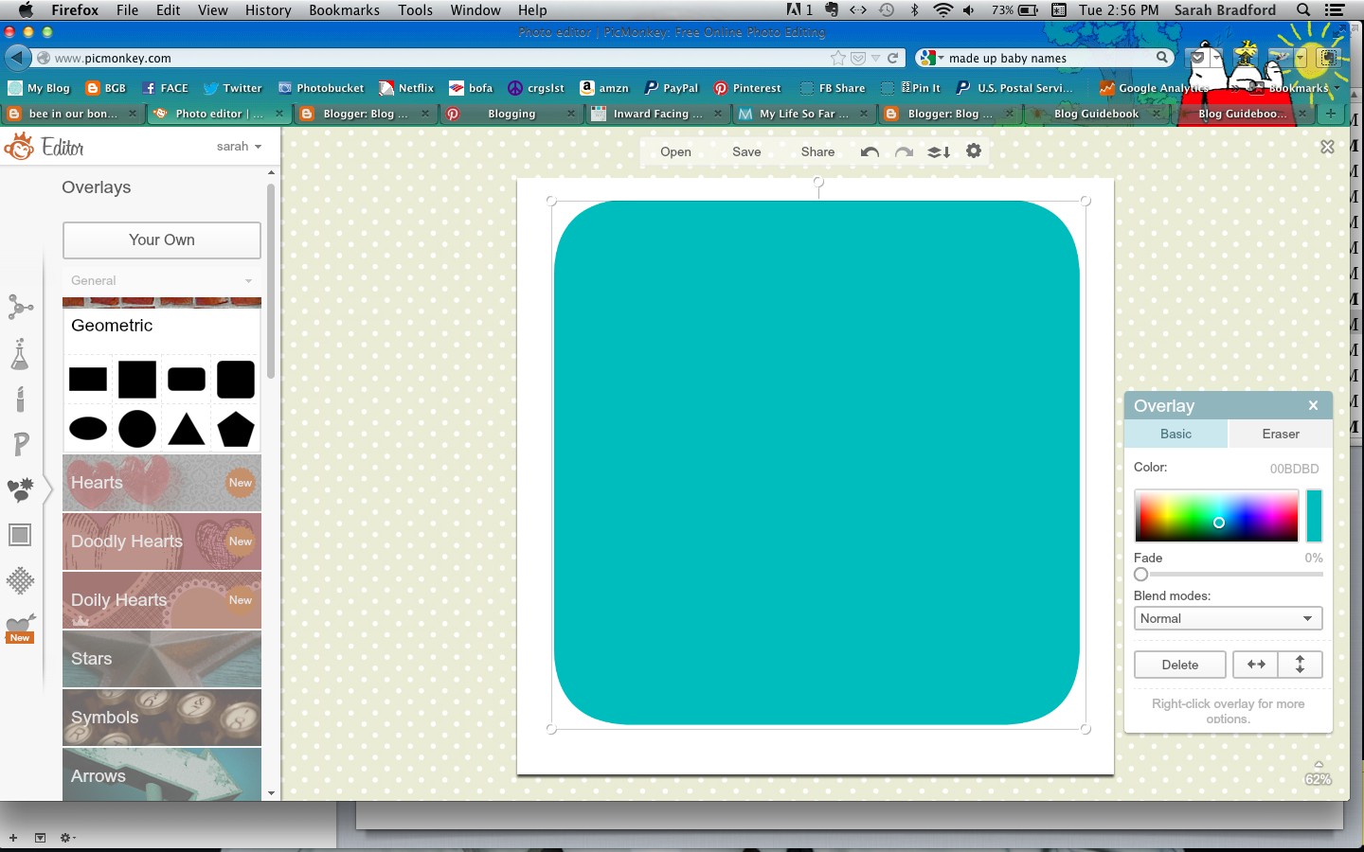The height and width of the screenshot is (852, 1364).
Task: Select the Touch Up lipstick tool
Action: pyautogui.click(x=21, y=399)
